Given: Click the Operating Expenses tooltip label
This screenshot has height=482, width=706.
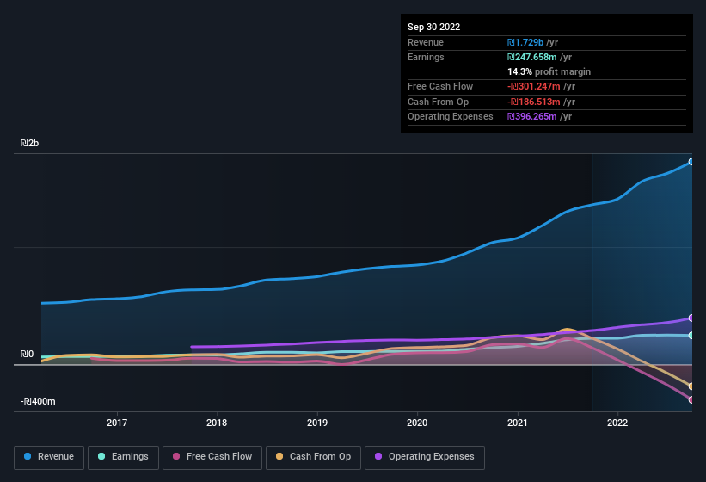Looking at the screenshot, I should (451, 117).
